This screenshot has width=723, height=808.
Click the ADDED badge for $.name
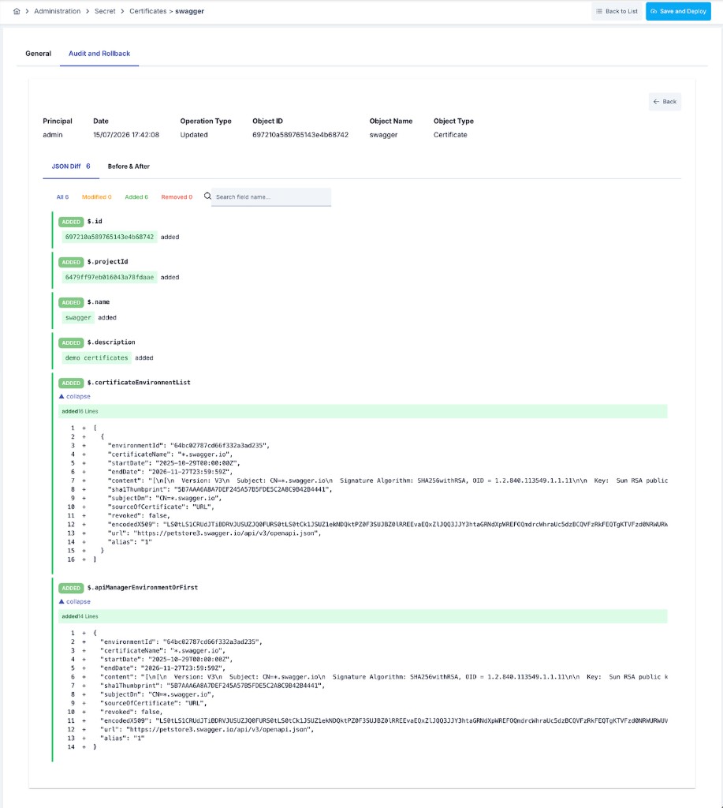point(71,302)
